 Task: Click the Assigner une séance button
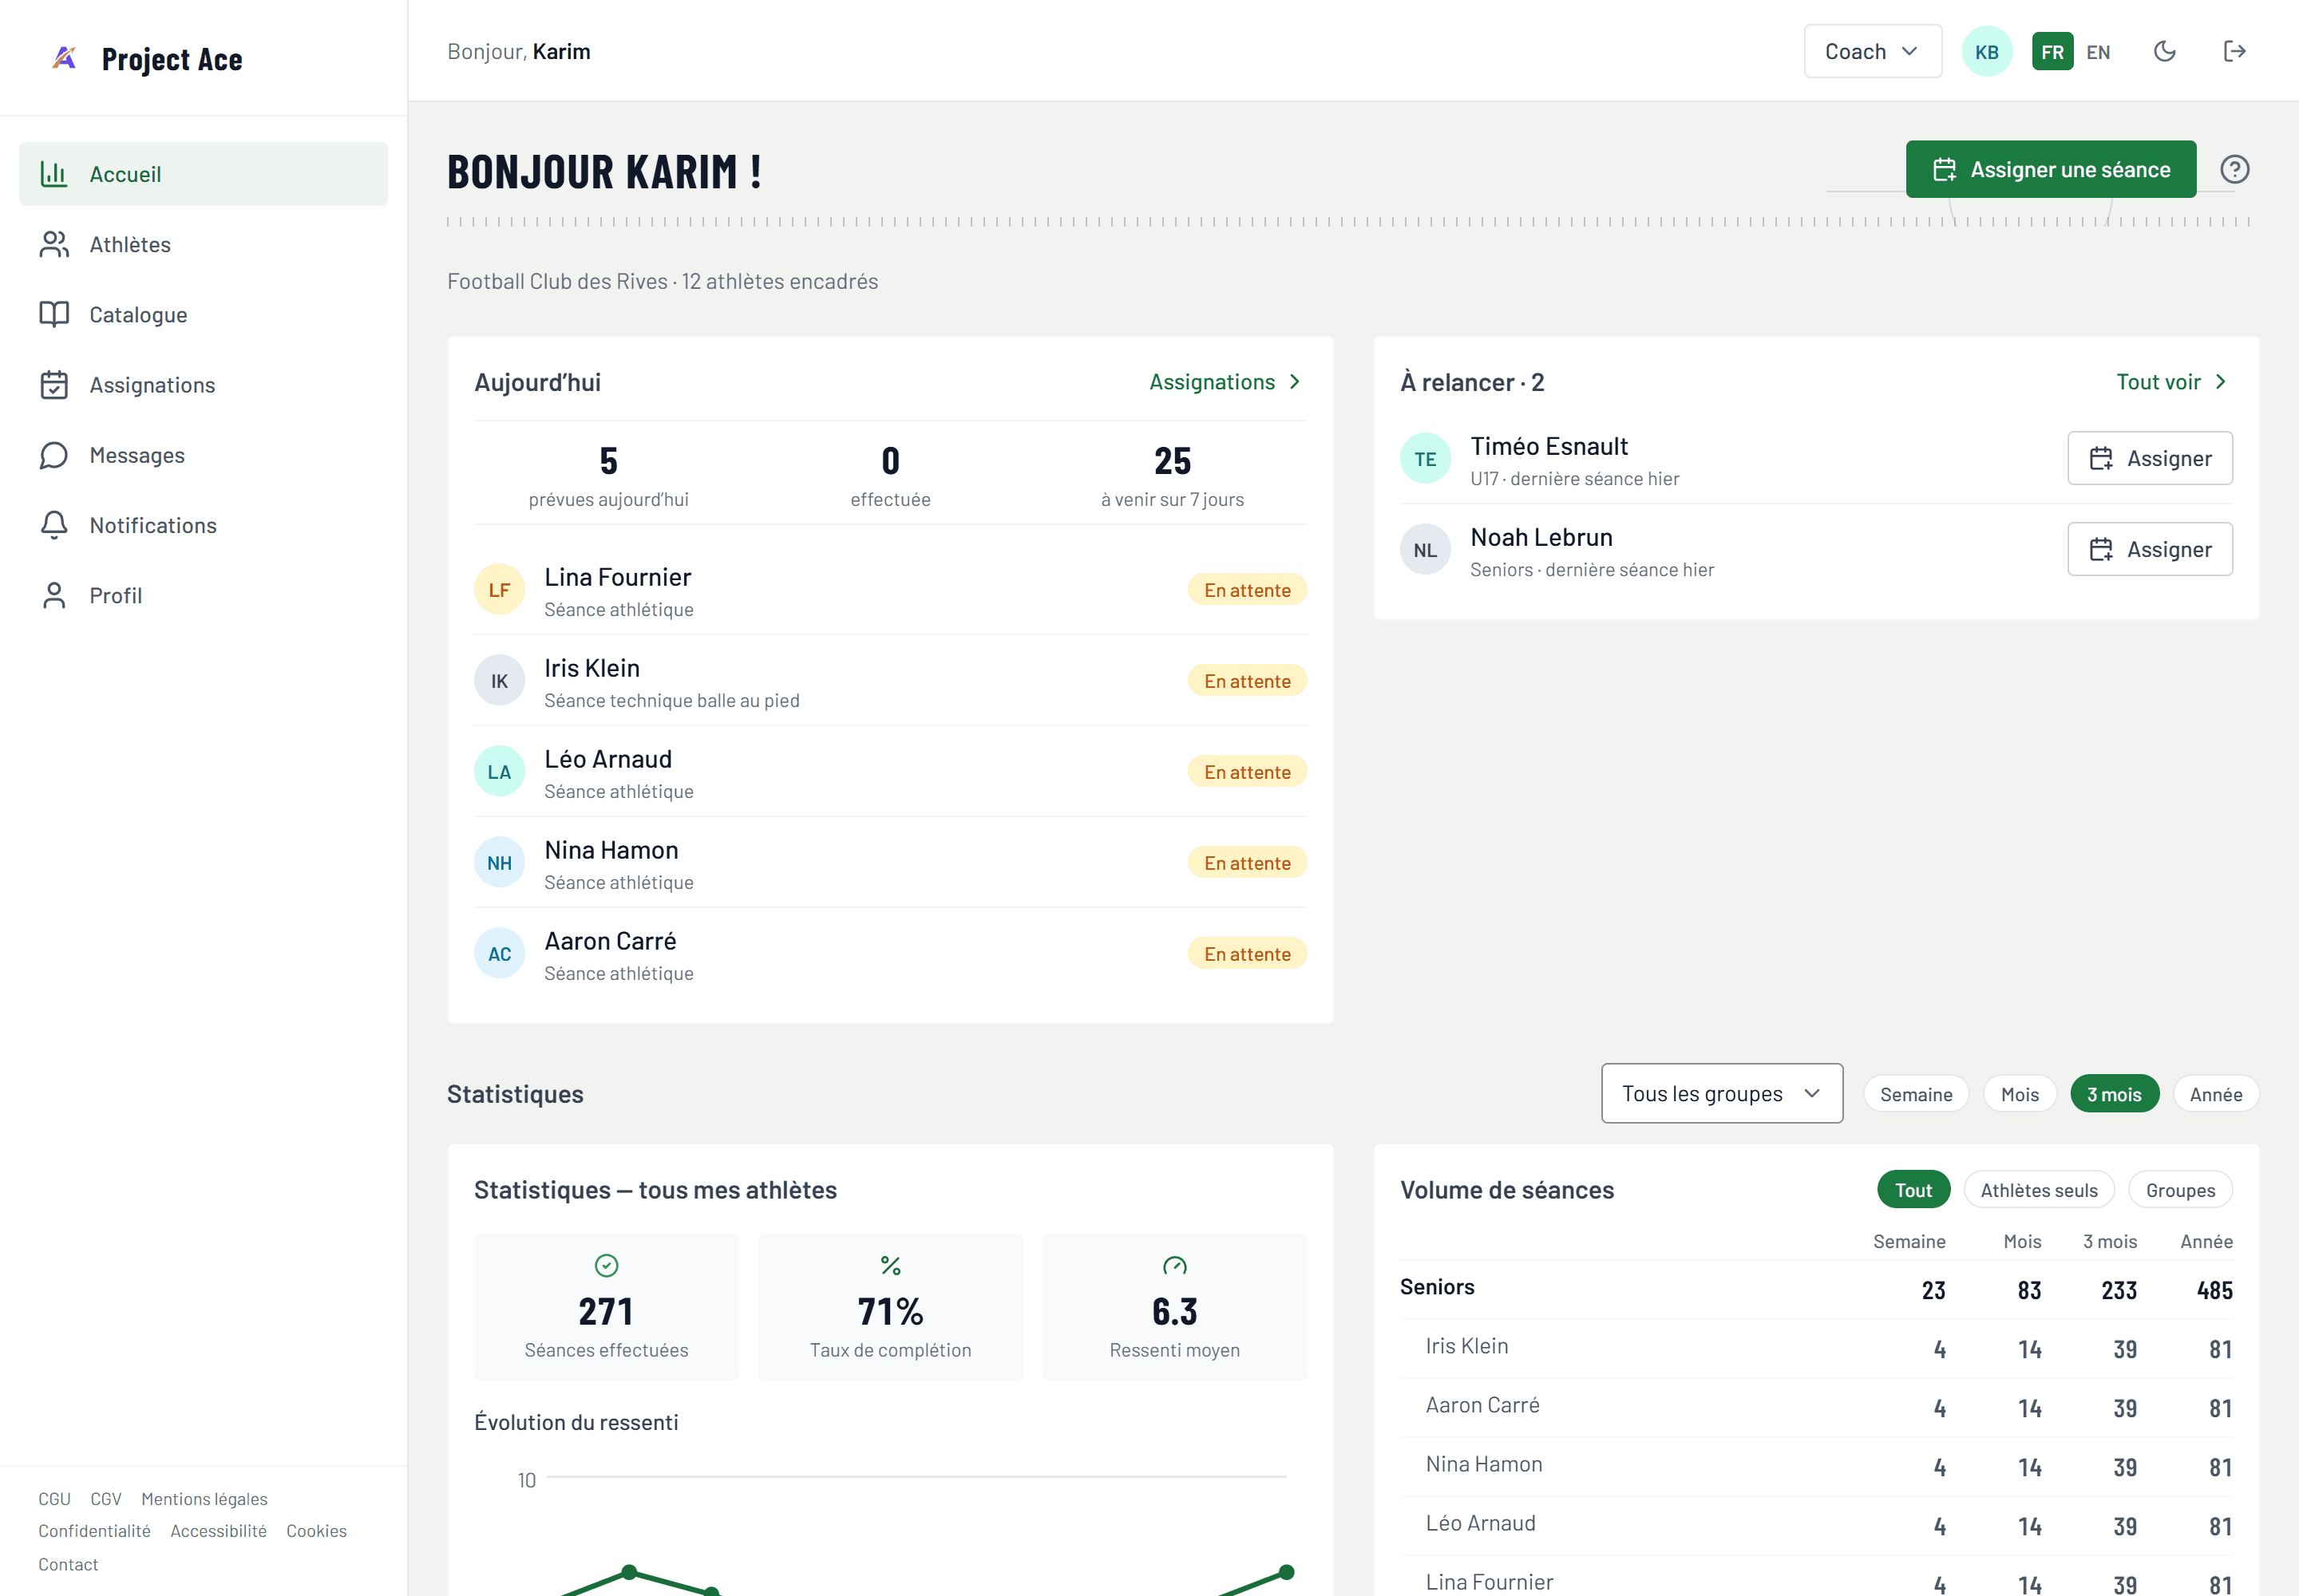[2051, 169]
